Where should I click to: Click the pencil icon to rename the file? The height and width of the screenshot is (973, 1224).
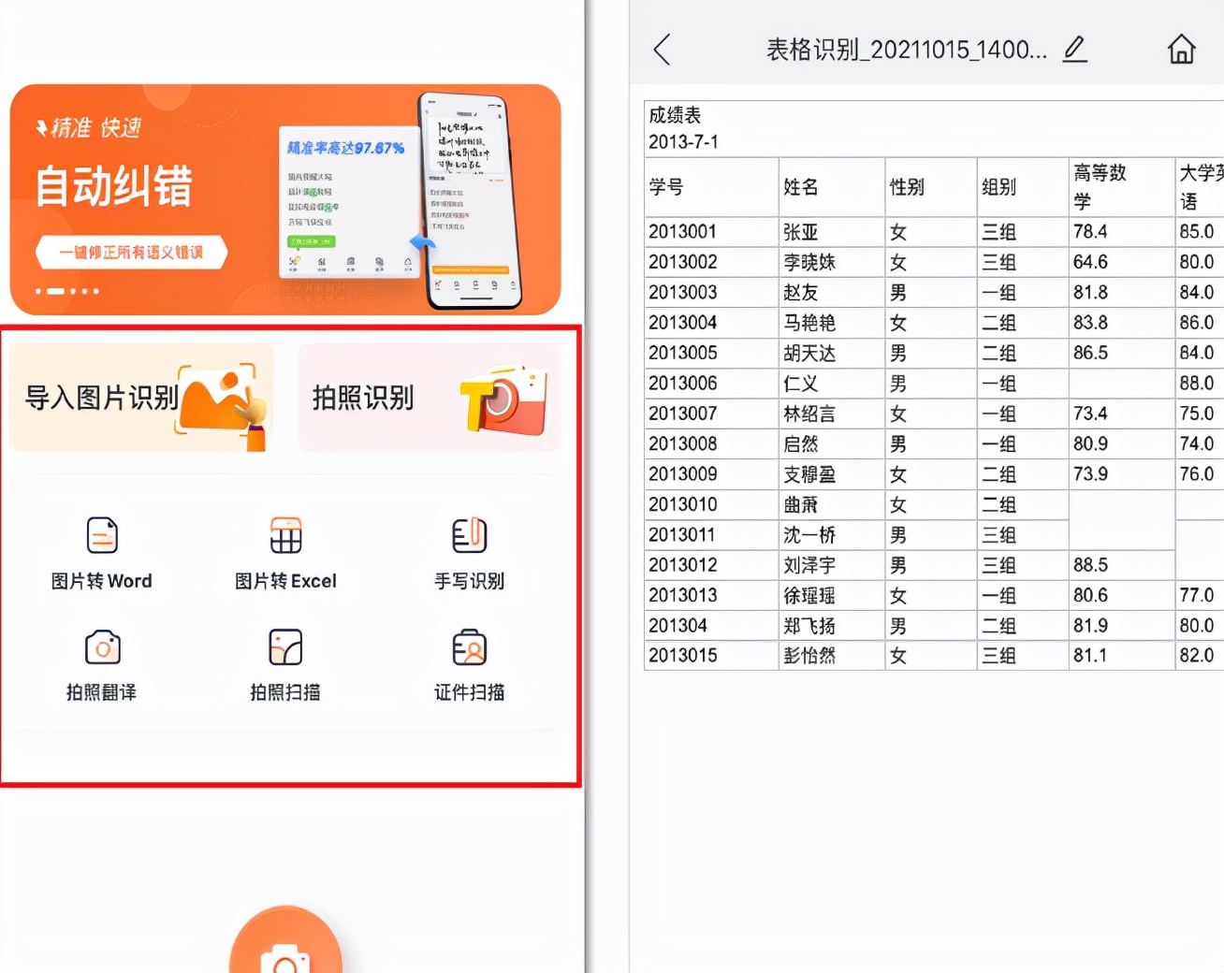1074,49
